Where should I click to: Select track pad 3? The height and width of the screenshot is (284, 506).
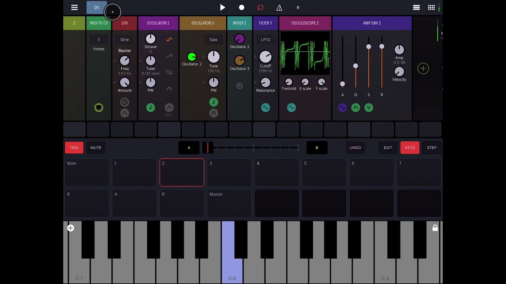[229, 172]
